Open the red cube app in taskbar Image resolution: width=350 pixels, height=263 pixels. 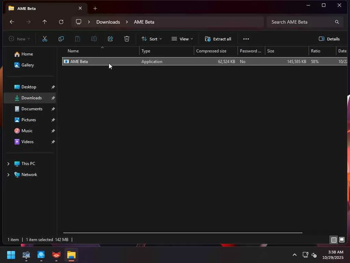(56, 255)
